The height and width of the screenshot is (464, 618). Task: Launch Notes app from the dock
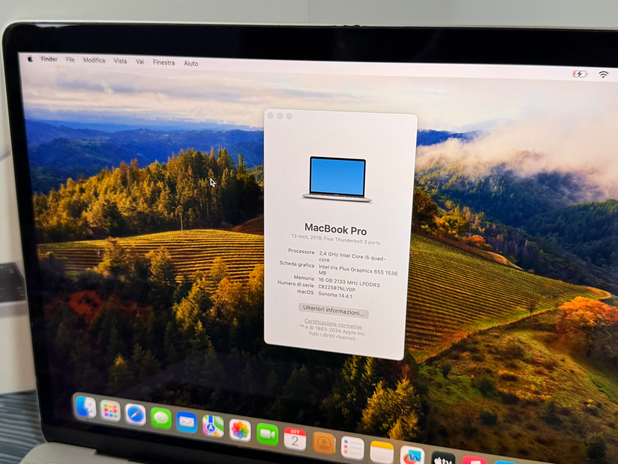coord(381,452)
